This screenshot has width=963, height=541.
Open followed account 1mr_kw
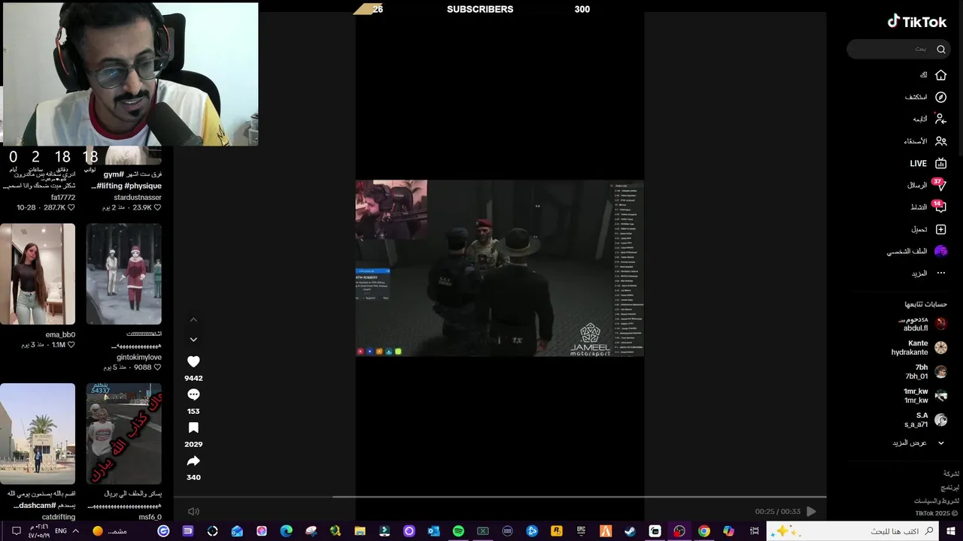click(925, 396)
